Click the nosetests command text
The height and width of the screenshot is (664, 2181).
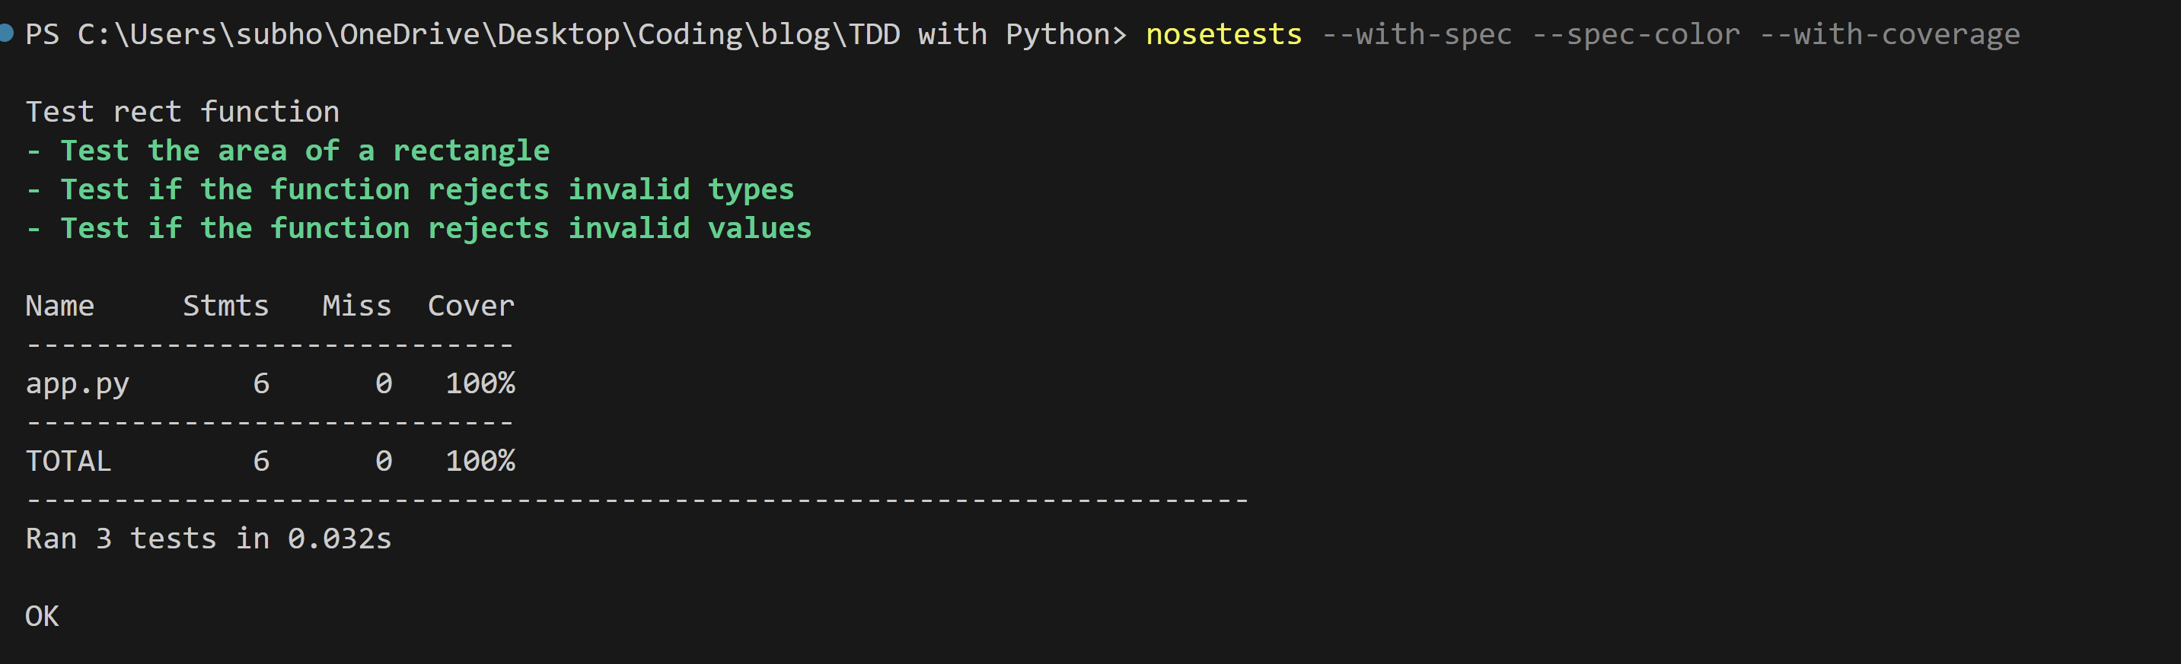tap(1223, 35)
